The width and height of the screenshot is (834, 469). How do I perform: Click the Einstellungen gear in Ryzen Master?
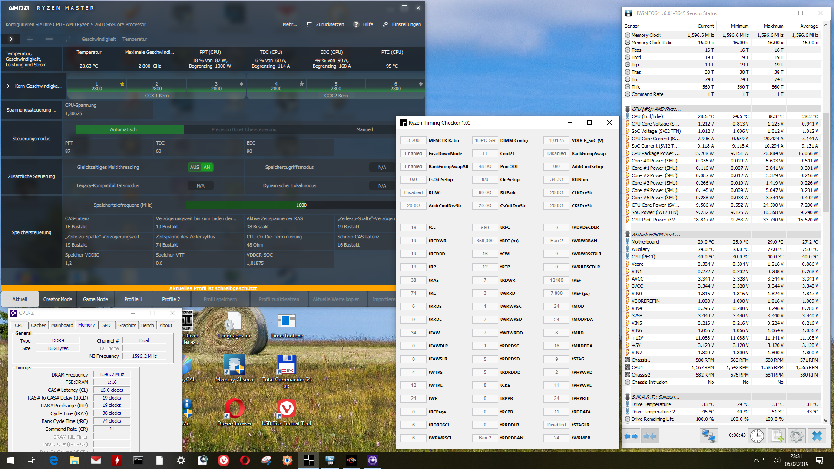385,24
